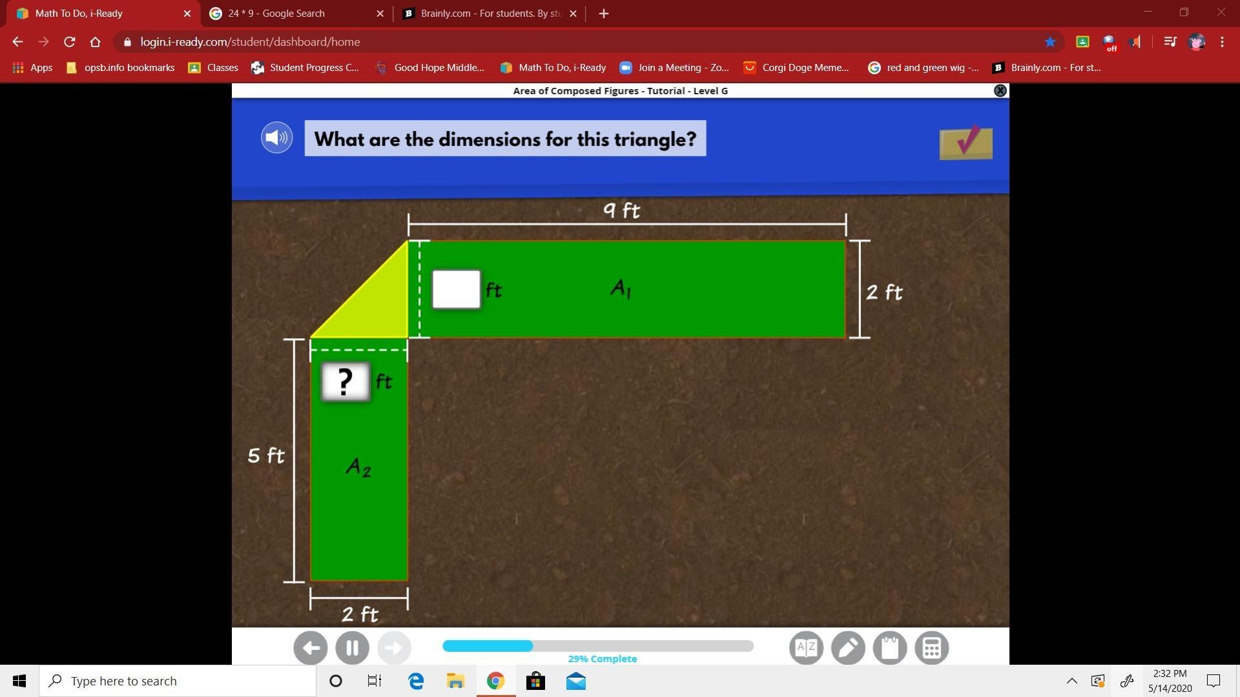Open the notepad clipboard tool

(890, 647)
